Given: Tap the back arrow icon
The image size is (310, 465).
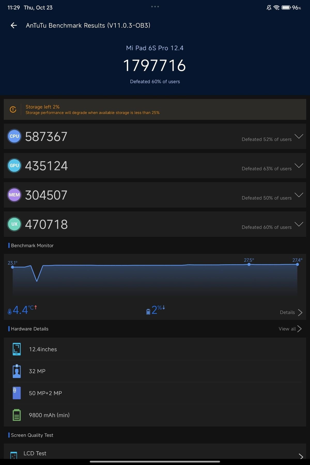Looking at the screenshot, I should tap(14, 25).
